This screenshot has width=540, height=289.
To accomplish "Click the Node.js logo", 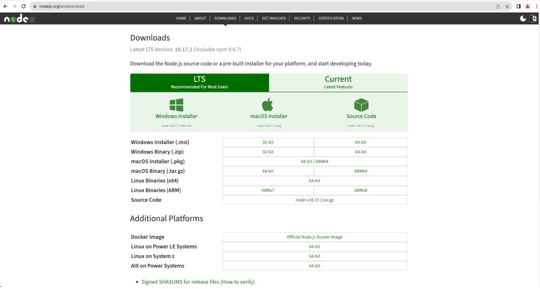I will (19, 19).
